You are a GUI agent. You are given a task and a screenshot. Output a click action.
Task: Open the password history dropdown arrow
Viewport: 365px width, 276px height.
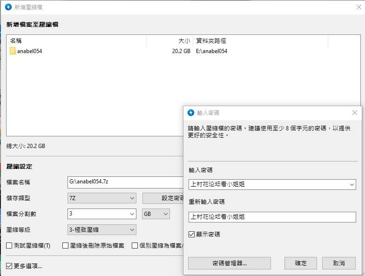pos(351,184)
